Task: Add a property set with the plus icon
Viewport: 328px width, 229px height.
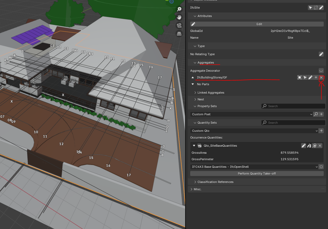Action: click(x=321, y=114)
